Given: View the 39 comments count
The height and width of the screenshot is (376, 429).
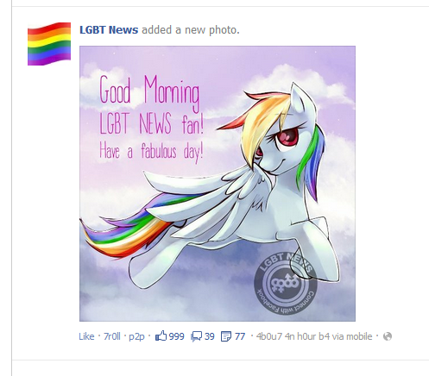Looking at the screenshot, I should coord(210,336).
